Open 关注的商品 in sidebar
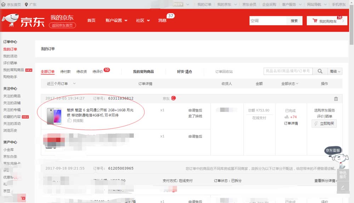Screen dimensions: 354x203 click(x=12, y=96)
